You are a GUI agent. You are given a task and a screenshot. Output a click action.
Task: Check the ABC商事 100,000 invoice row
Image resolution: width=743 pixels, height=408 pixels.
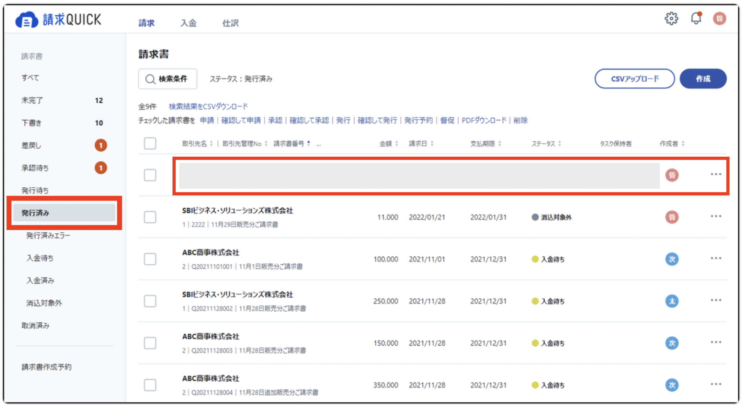[x=150, y=259]
